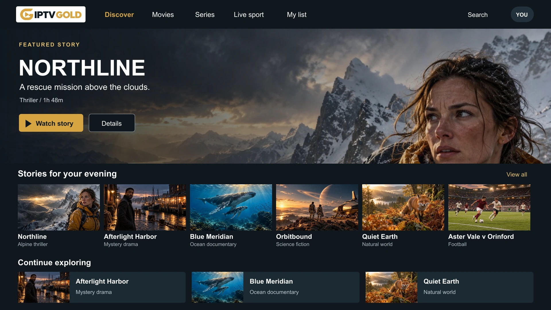Viewport: 551px width, 310px height.
Task: Resume Quiet Earth in Continue exploring
Action: [449, 287]
